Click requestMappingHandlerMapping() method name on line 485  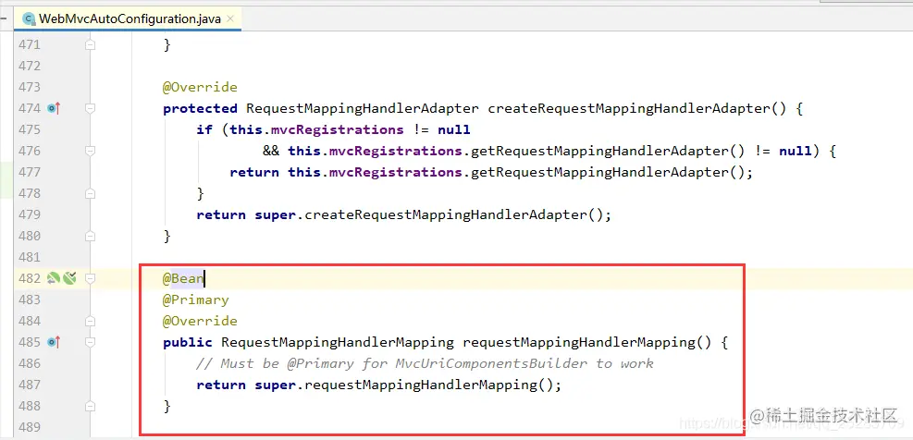[x=586, y=342]
